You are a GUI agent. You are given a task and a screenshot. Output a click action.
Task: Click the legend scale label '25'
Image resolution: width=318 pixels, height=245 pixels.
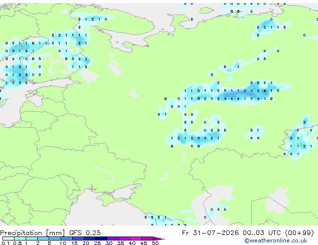pos(97,243)
